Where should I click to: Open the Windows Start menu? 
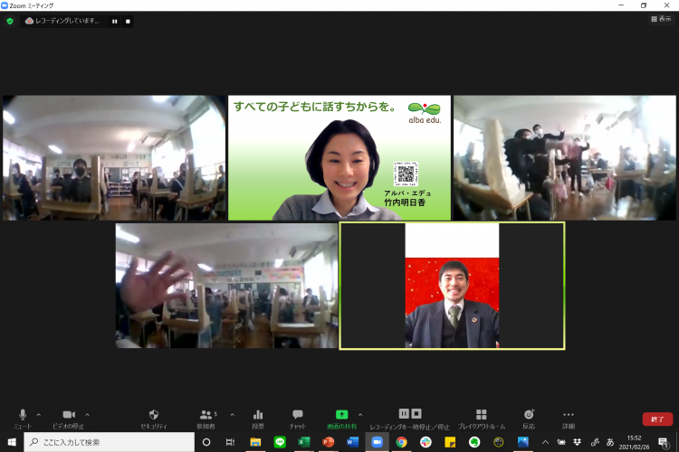coord(12,442)
